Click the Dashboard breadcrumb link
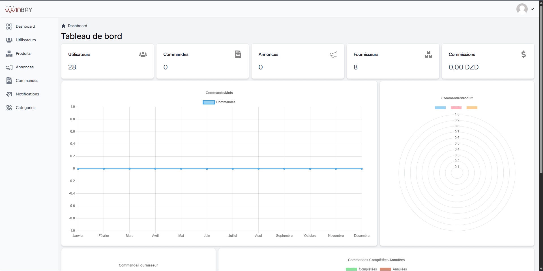 point(78,26)
